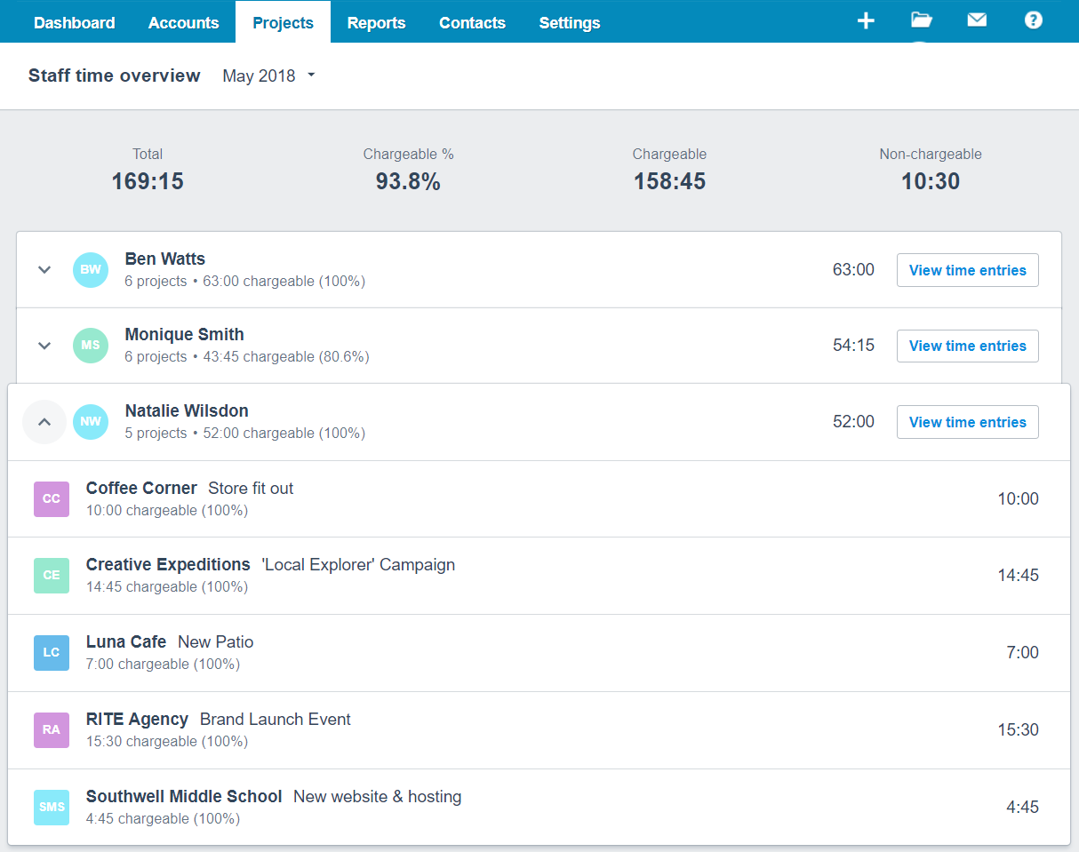Image resolution: width=1079 pixels, height=852 pixels.
Task: View time entries for Monique Smith
Action: pyautogui.click(x=967, y=346)
